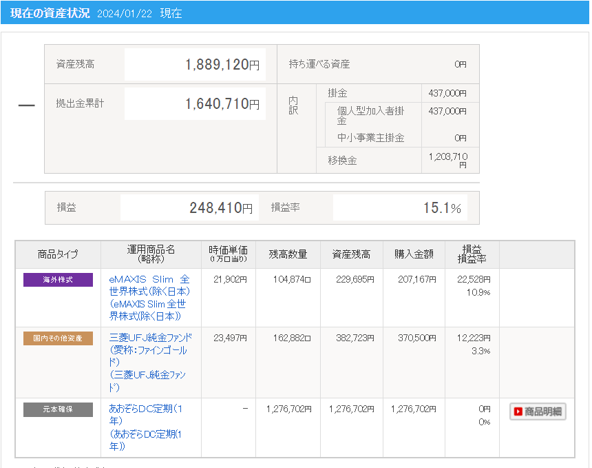Click the 損益 value 248,410円
The height and width of the screenshot is (468, 592).
(x=221, y=208)
